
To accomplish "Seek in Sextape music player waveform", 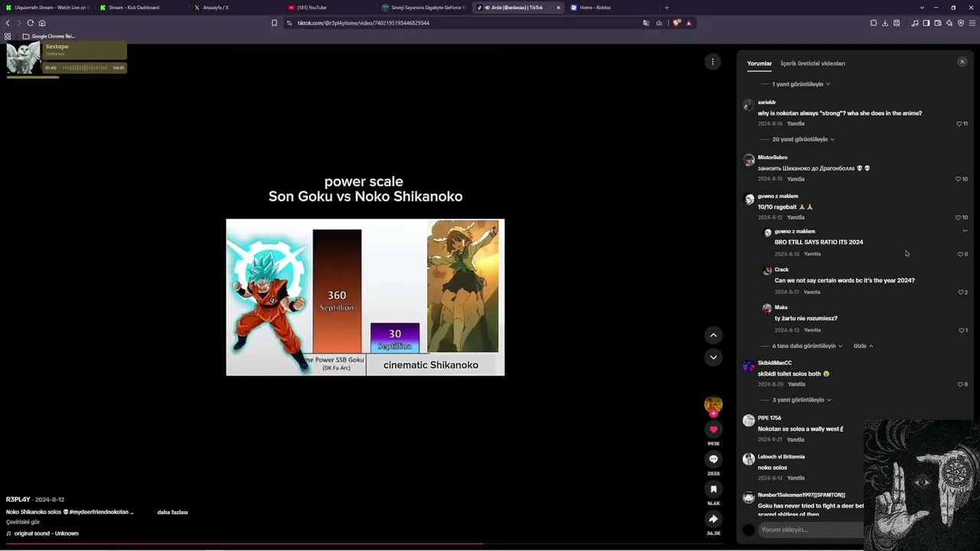I will pos(85,67).
